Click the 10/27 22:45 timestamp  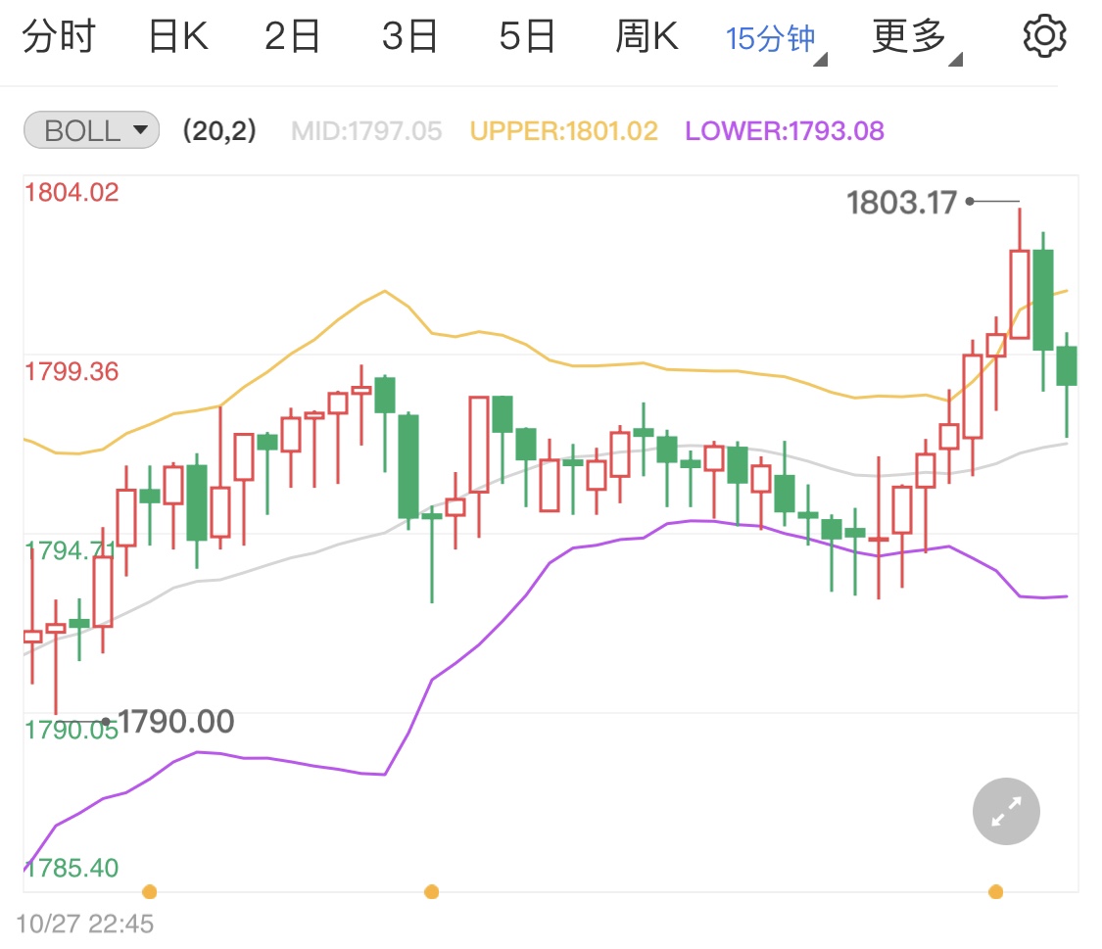(84, 924)
